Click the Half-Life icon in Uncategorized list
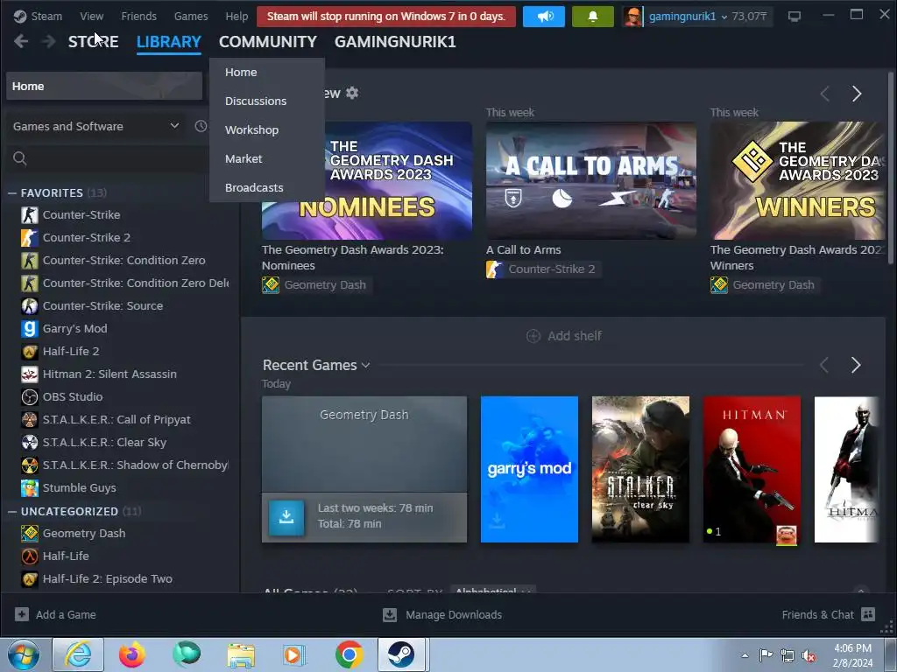The height and width of the screenshot is (672, 897). coord(30,556)
